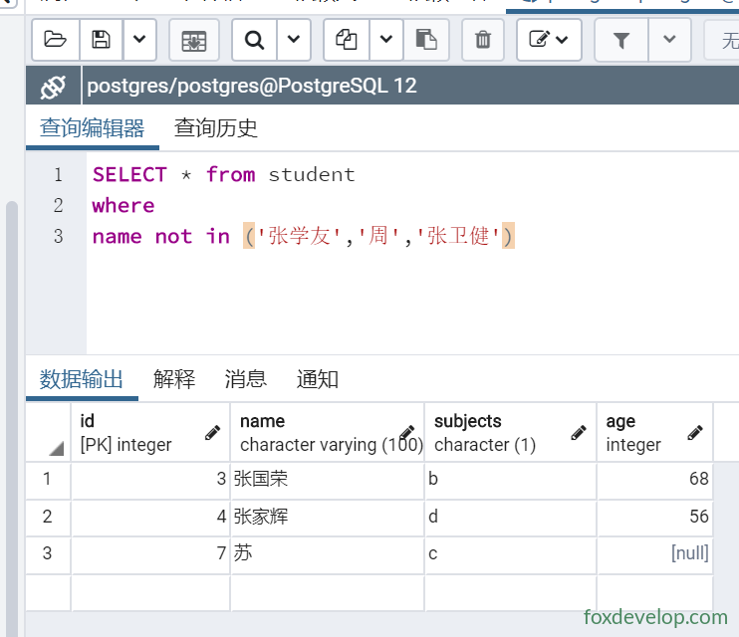Click the Delete trash can icon

483,40
